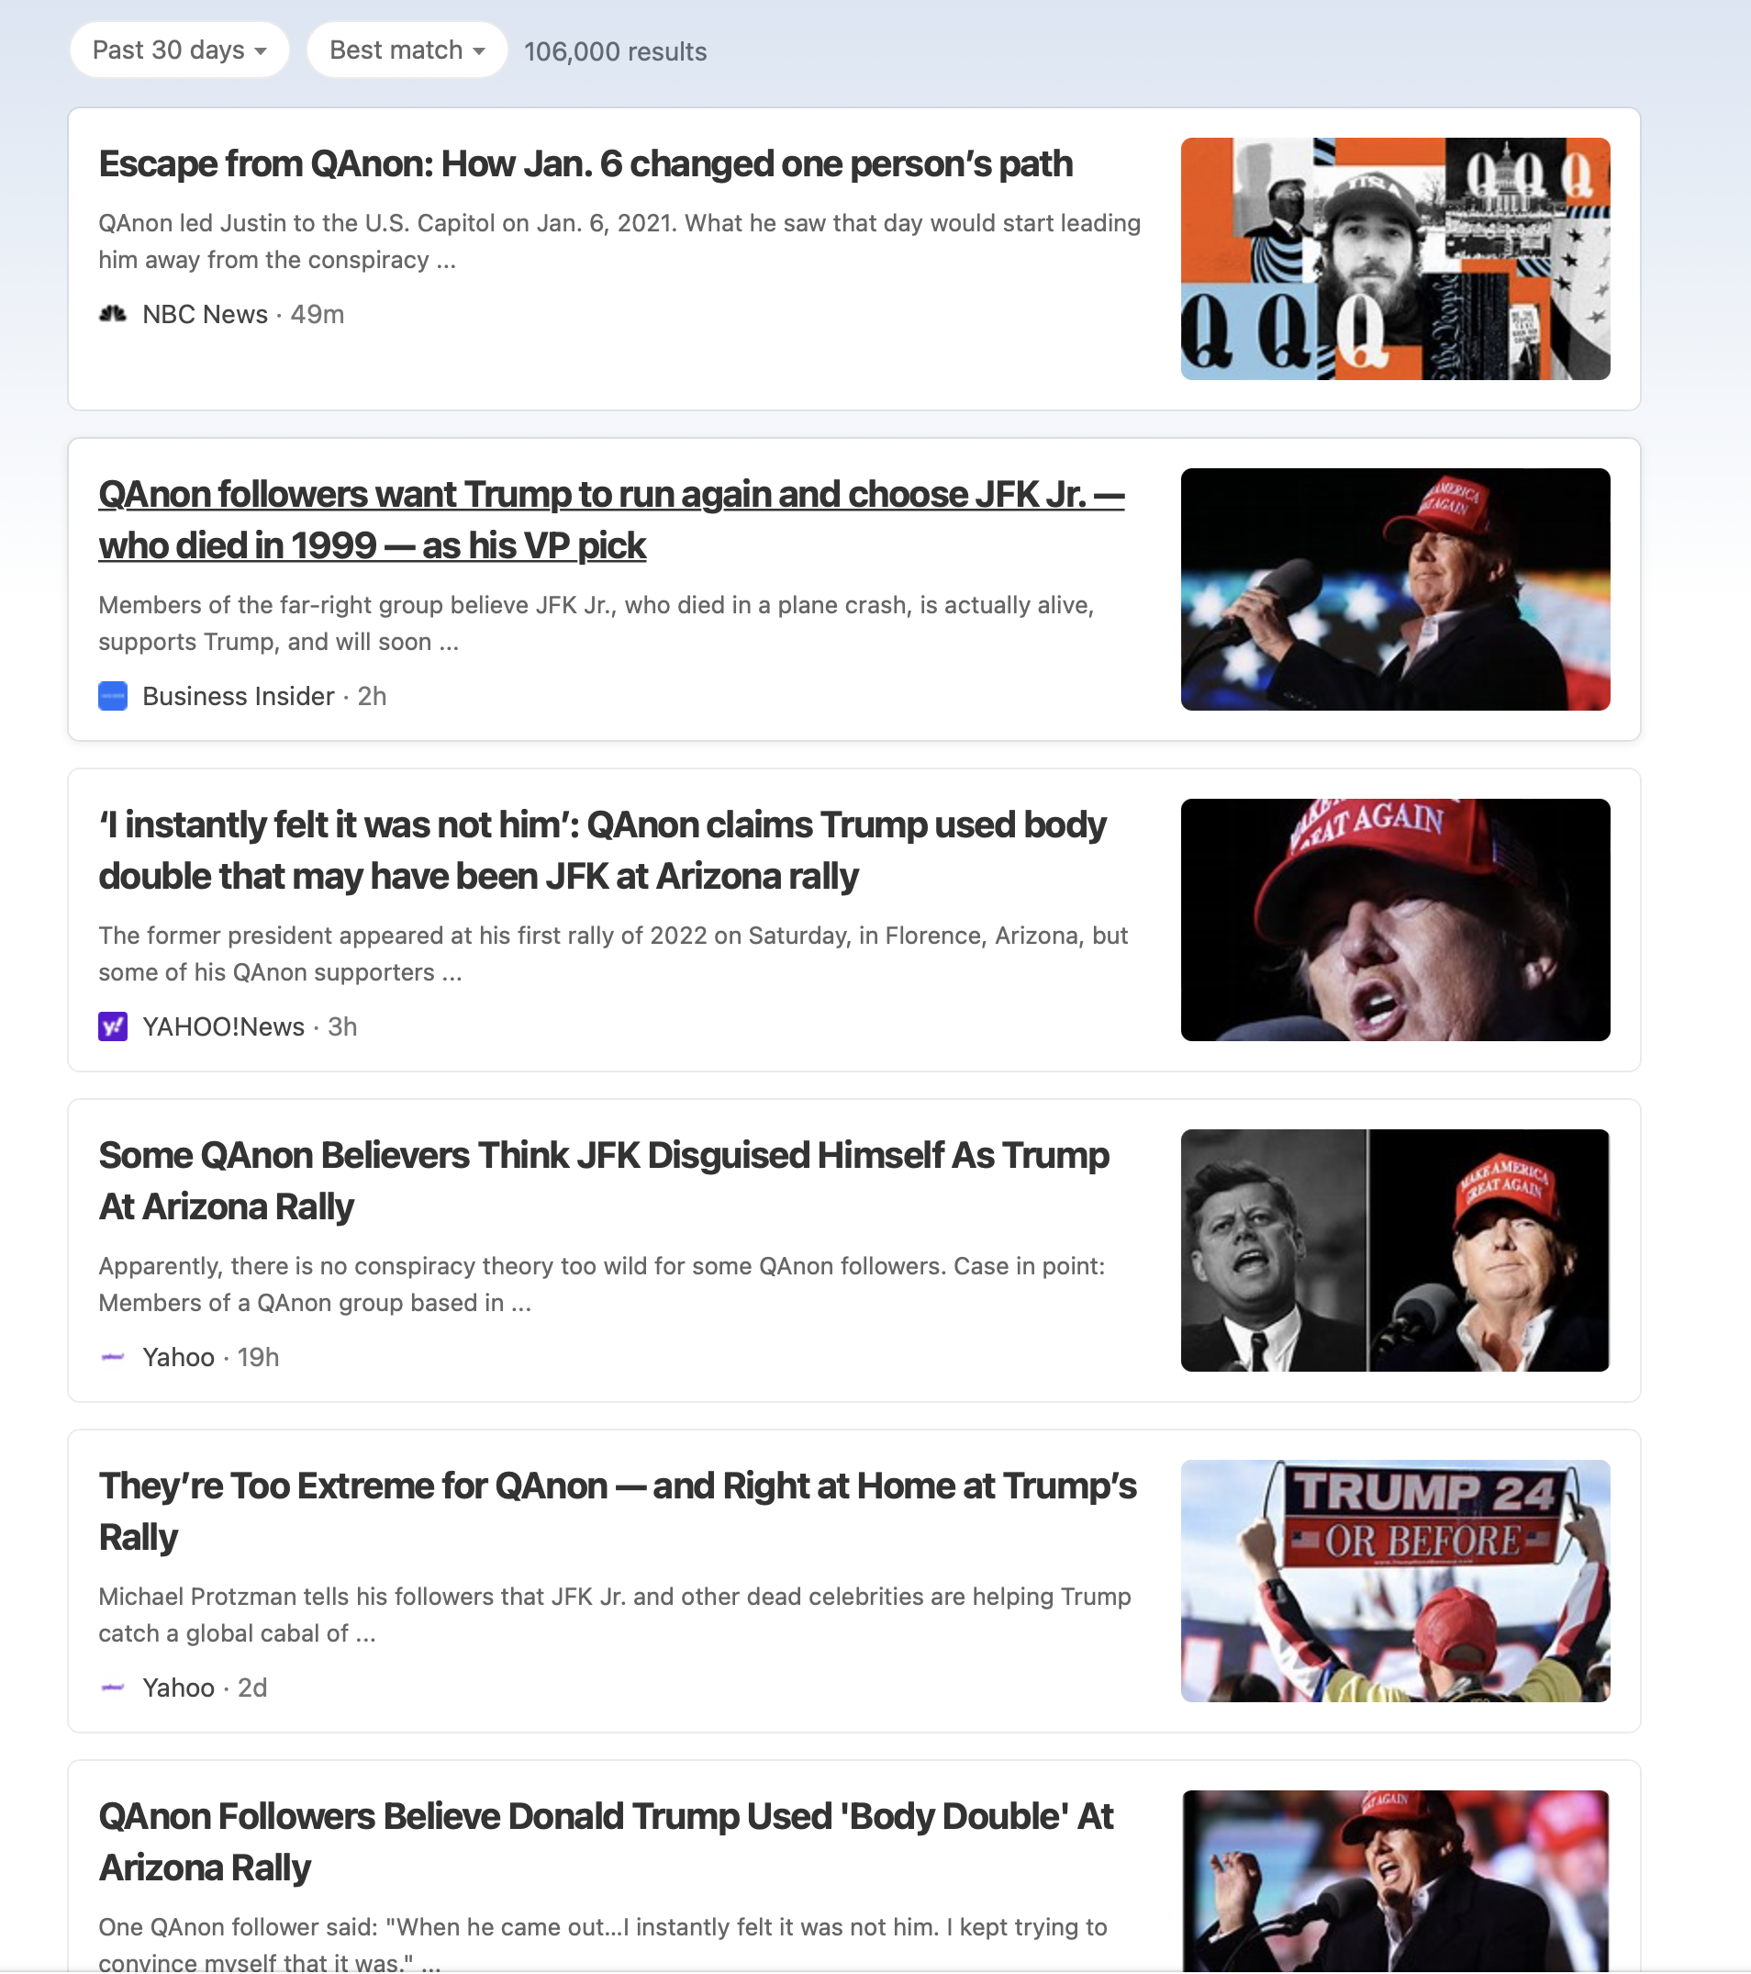This screenshot has height=1974, width=1751.
Task: Click the JFK and Trump split thumbnail
Action: (x=1395, y=1250)
